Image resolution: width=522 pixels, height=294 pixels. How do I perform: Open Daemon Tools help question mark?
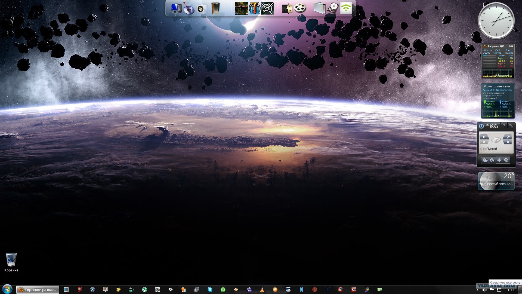click(x=504, y=125)
